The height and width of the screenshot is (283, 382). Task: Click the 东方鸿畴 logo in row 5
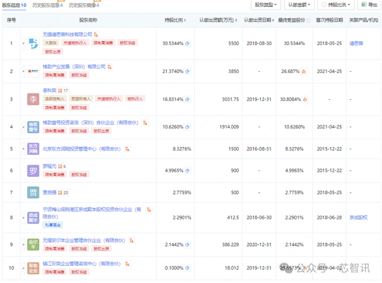[x=34, y=148]
